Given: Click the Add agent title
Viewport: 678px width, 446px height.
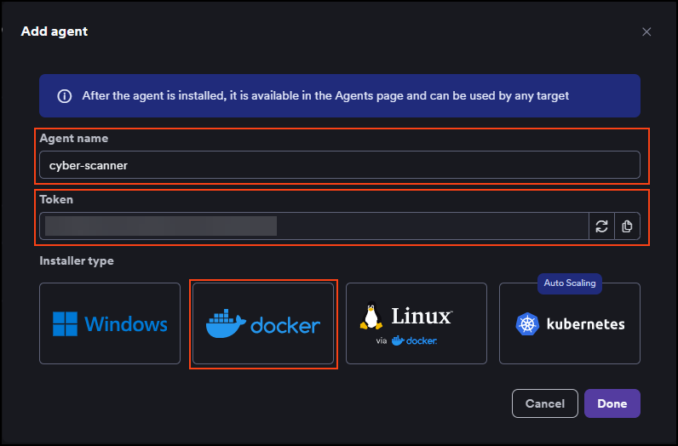Looking at the screenshot, I should coord(55,31).
